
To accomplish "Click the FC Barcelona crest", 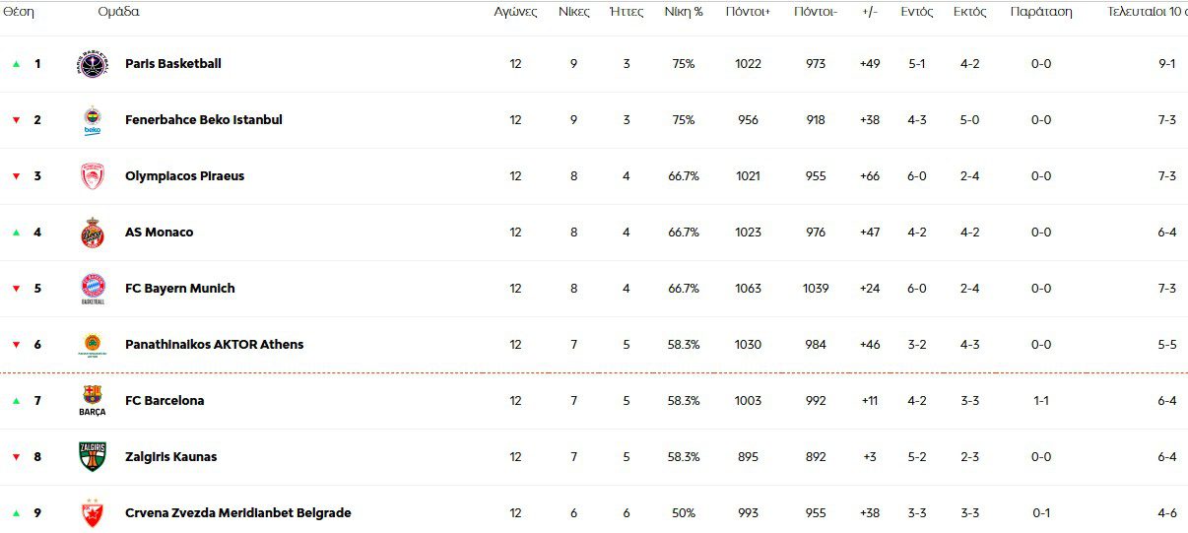I will pos(92,400).
